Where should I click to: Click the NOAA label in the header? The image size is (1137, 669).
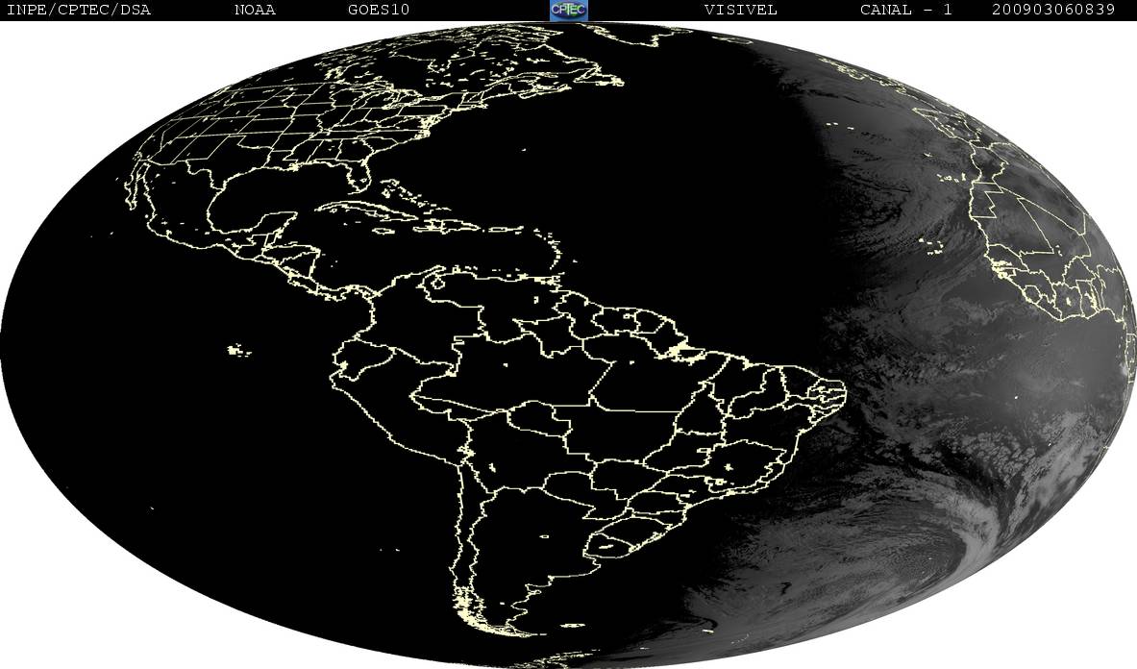click(255, 11)
